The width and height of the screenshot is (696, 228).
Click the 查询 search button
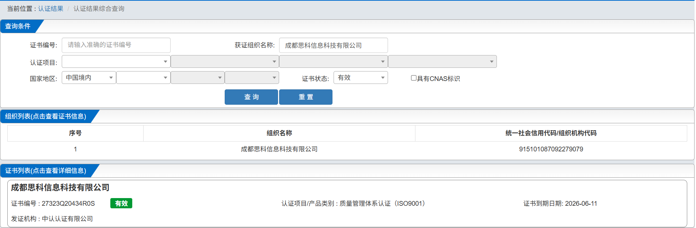coord(251,97)
